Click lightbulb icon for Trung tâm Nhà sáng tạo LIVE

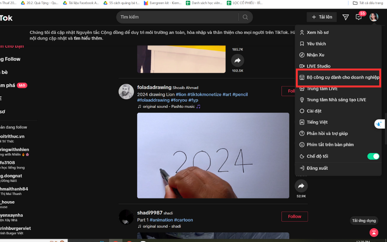[302, 100]
